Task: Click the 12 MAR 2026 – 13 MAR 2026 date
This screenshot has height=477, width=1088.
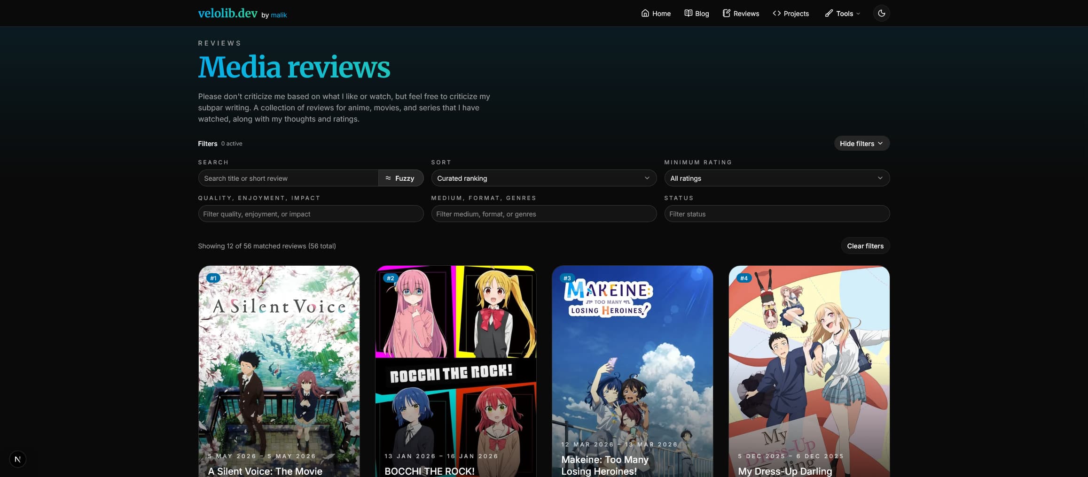Action: (x=619, y=444)
